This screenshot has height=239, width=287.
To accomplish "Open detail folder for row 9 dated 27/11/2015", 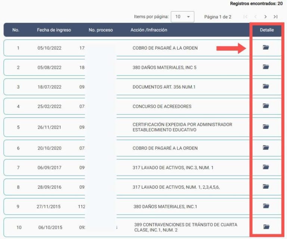I will tap(266, 206).
